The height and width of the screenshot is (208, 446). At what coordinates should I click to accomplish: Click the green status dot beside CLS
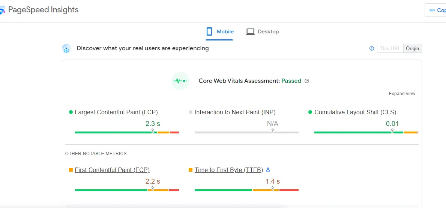coord(310,112)
